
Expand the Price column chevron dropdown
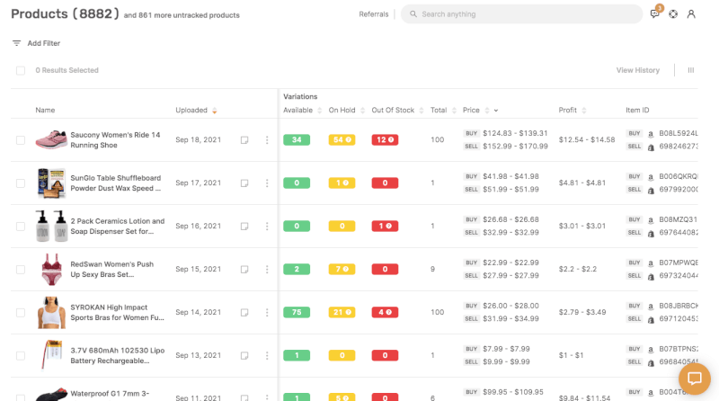496,111
